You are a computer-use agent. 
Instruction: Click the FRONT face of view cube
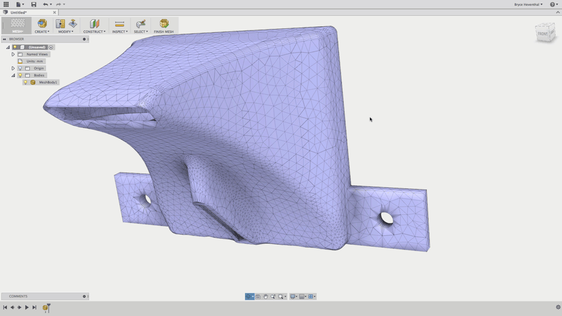coord(543,33)
